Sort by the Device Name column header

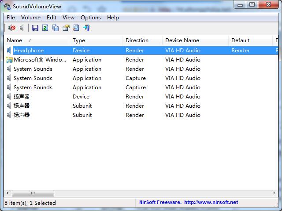195,40
